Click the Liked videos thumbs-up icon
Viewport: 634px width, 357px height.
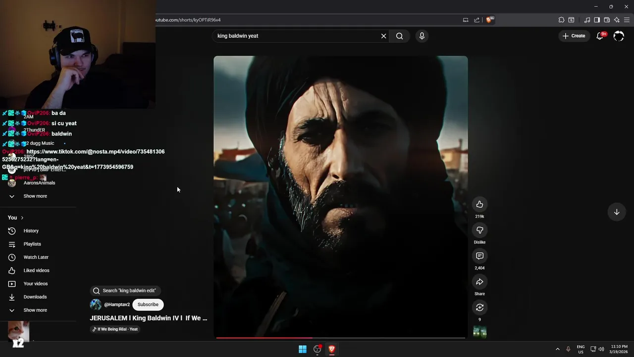(12, 271)
